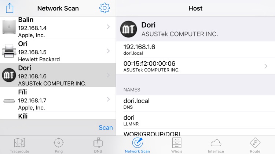Viewport: 275px width, 154px height.
Task: Select the Ori host name
Action: coord(23,44)
